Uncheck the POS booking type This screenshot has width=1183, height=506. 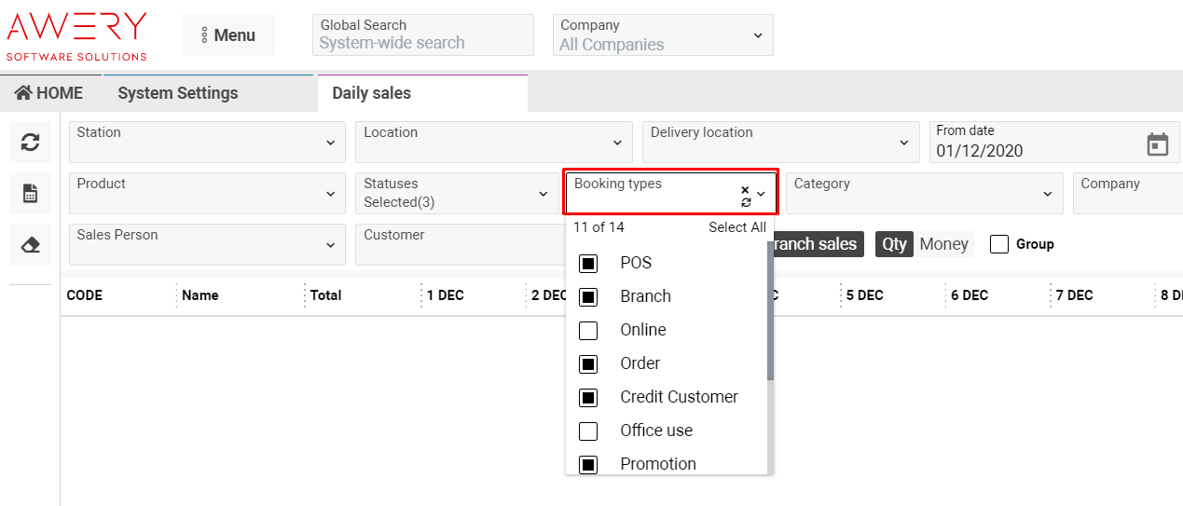[588, 264]
